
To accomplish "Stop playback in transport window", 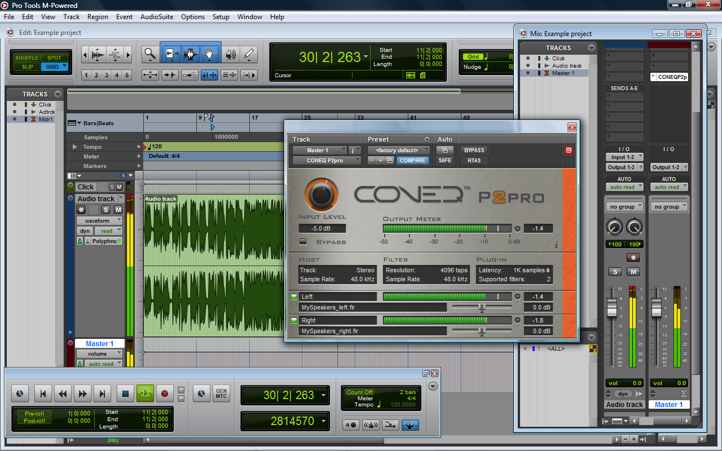I will click(x=126, y=393).
